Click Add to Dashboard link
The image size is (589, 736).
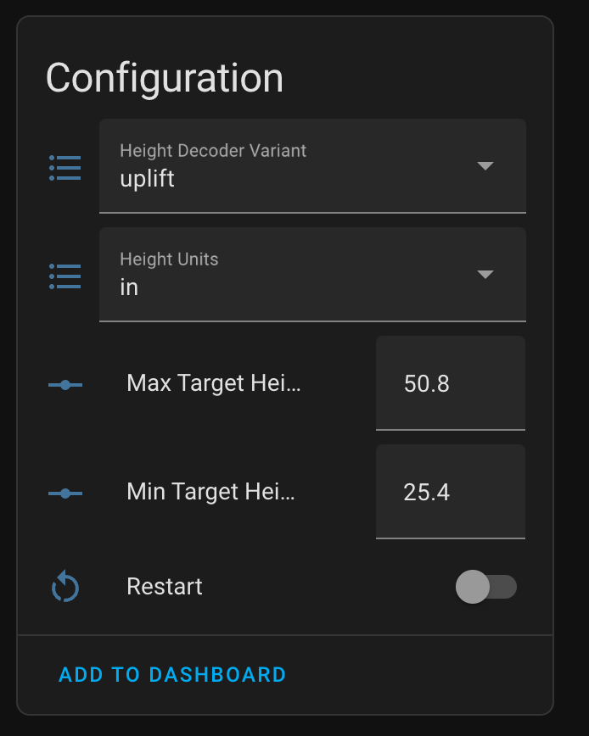pos(172,675)
